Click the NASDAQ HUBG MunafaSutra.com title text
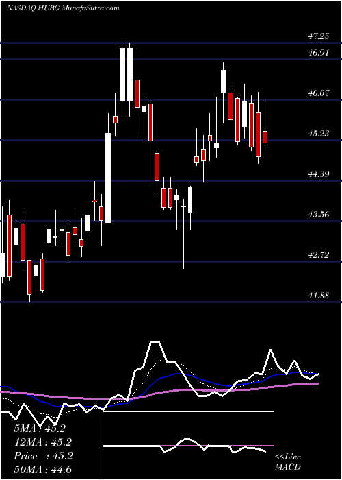 (63, 8)
